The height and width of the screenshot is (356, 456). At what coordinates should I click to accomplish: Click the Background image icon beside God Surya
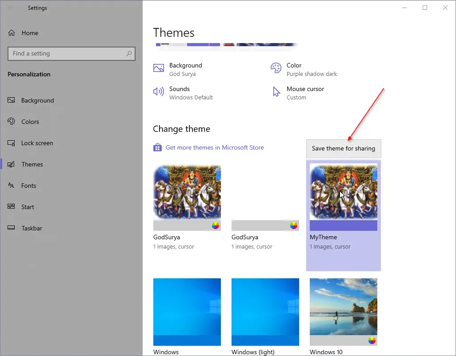coord(159,68)
